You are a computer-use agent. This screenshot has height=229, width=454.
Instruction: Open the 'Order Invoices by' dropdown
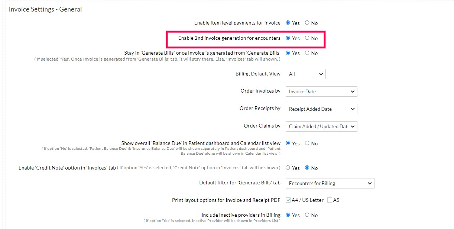click(x=321, y=91)
